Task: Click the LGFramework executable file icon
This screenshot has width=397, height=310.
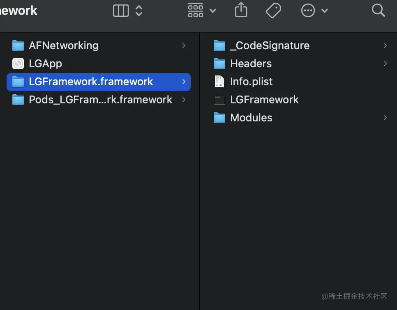Action: point(219,100)
